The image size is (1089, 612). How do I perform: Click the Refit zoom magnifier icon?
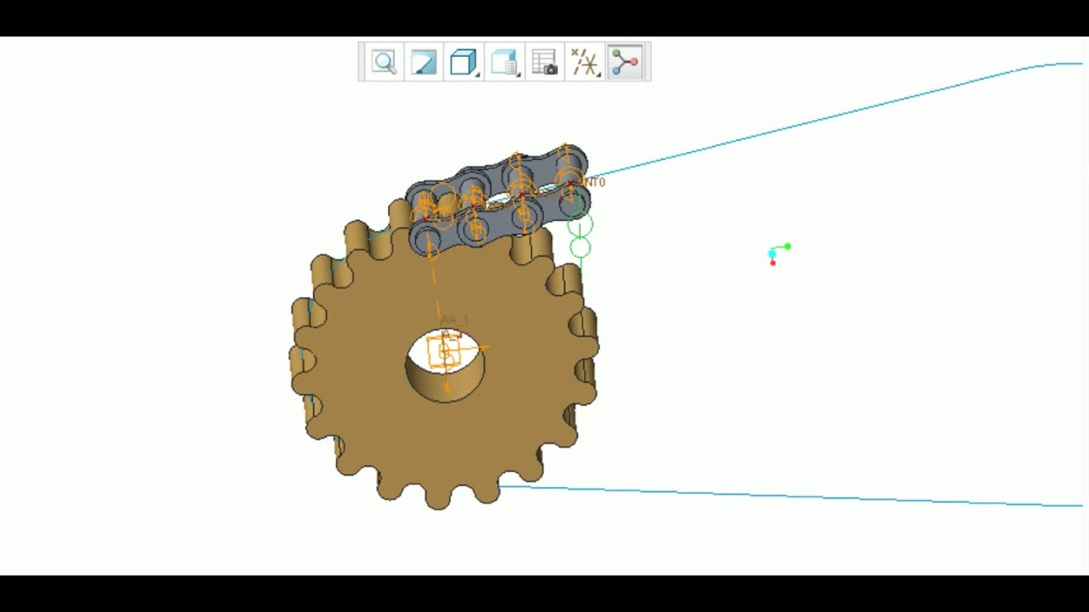(384, 62)
